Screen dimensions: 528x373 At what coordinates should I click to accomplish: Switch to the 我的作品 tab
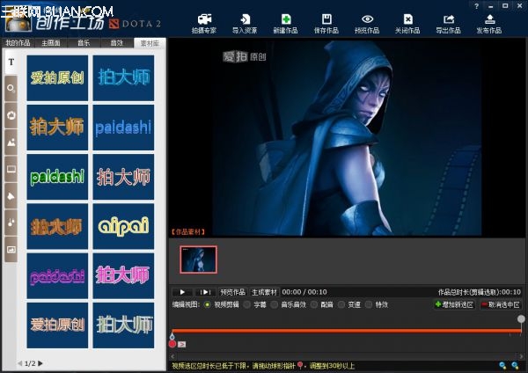click(x=18, y=43)
